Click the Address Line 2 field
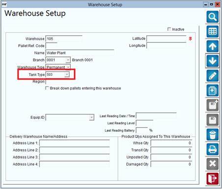This screenshot has height=189, width=222. click(x=75, y=150)
